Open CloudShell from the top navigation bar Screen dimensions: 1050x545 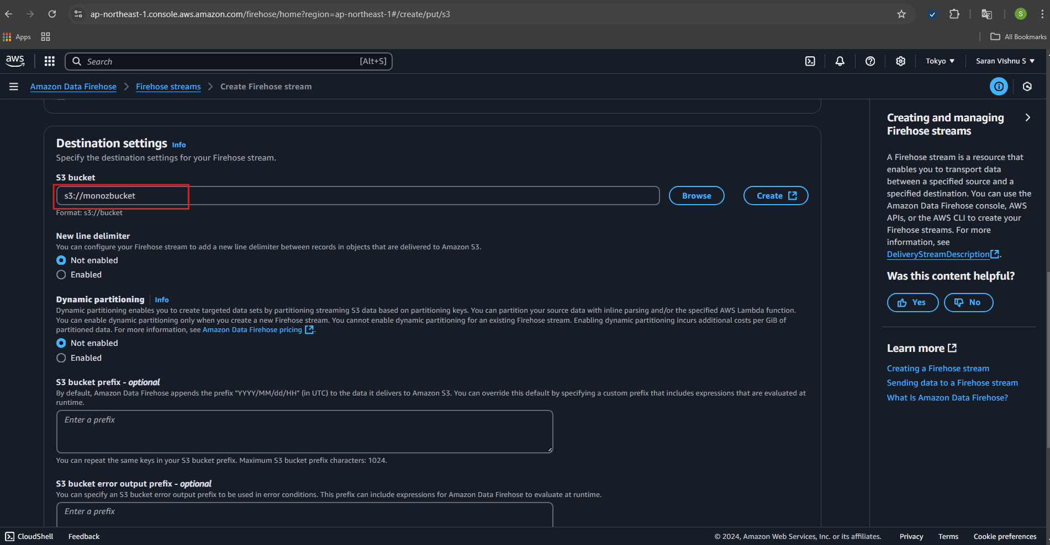tap(810, 61)
